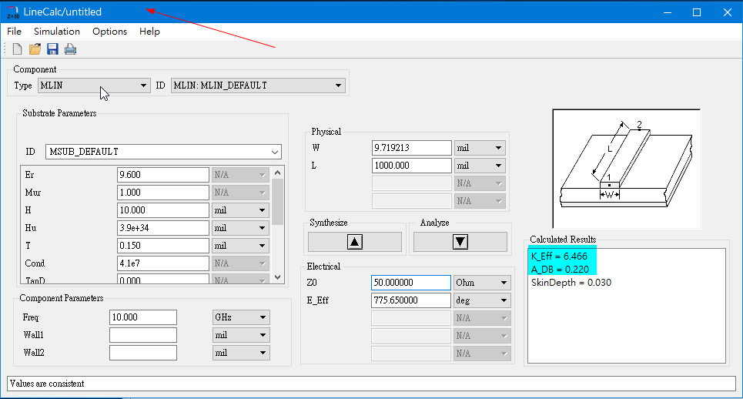Close the LineCalc window
The width and height of the screenshot is (743, 399).
coord(728,12)
